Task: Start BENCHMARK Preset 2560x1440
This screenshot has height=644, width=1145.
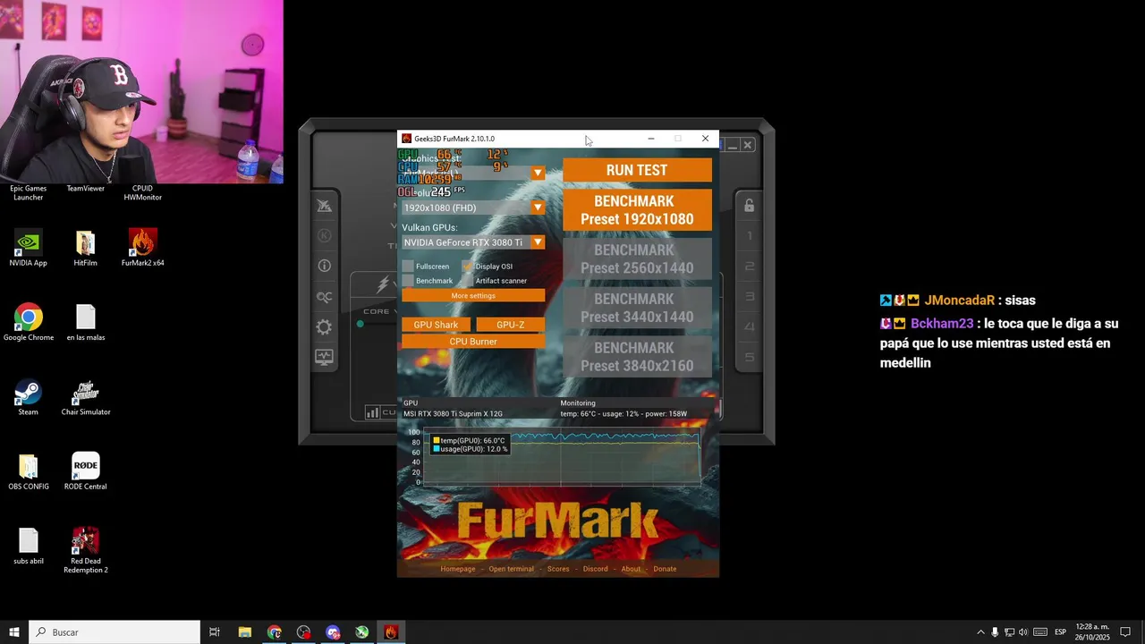Action: pos(637,259)
